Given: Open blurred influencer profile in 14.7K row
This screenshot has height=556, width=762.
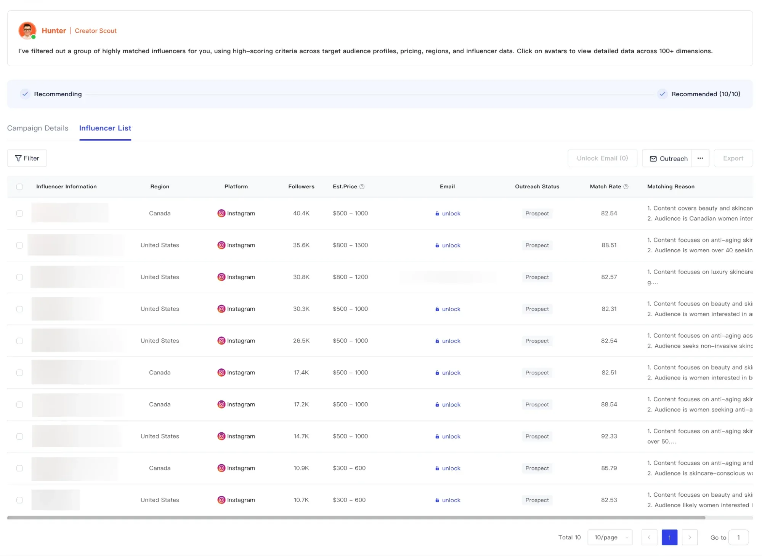Looking at the screenshot, I should (x=77, y=436).
